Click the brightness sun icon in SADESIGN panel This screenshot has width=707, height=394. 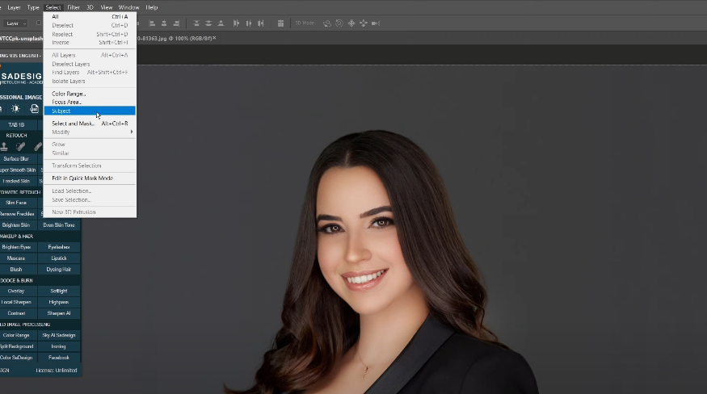click(15, 109)
